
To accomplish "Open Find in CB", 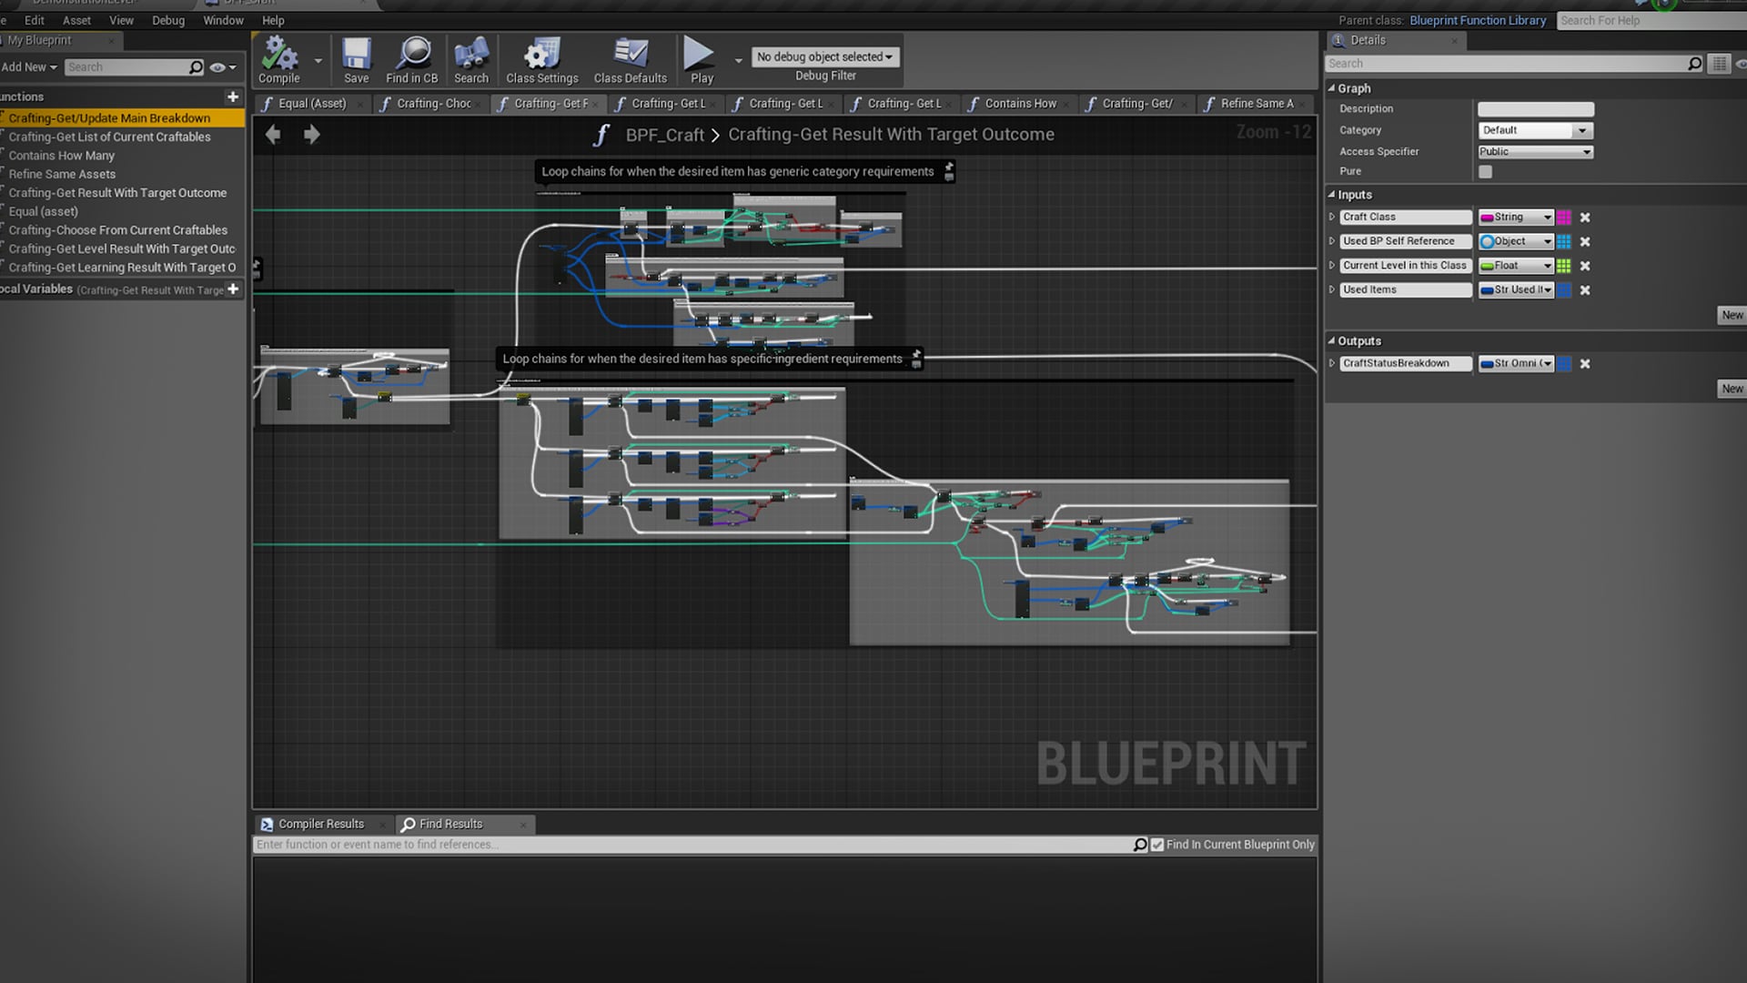I will click(x=412, y=58).
